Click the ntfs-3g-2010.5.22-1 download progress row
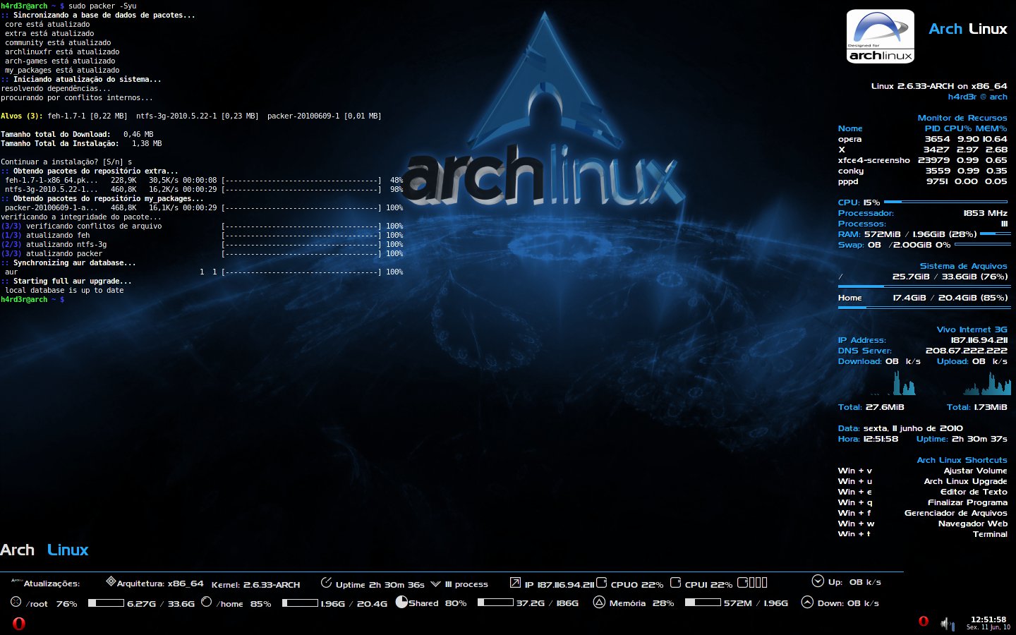 click(204, 189)
